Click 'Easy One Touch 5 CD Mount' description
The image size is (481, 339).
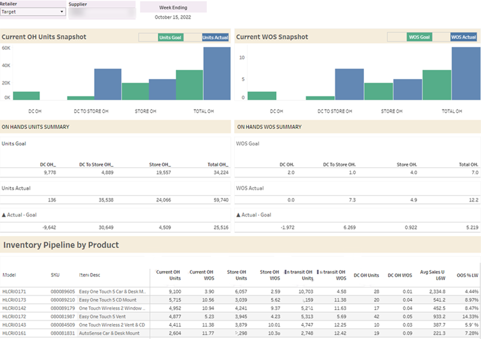(x=108, y=300)
